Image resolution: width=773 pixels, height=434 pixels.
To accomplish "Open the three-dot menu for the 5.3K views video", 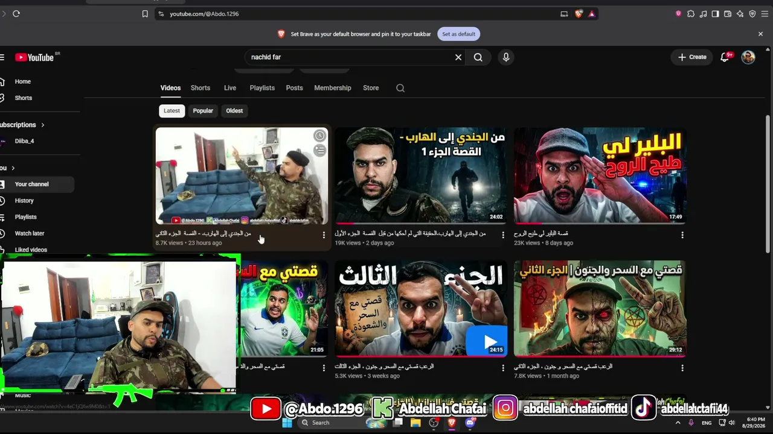I will click(x=503, y=368).
